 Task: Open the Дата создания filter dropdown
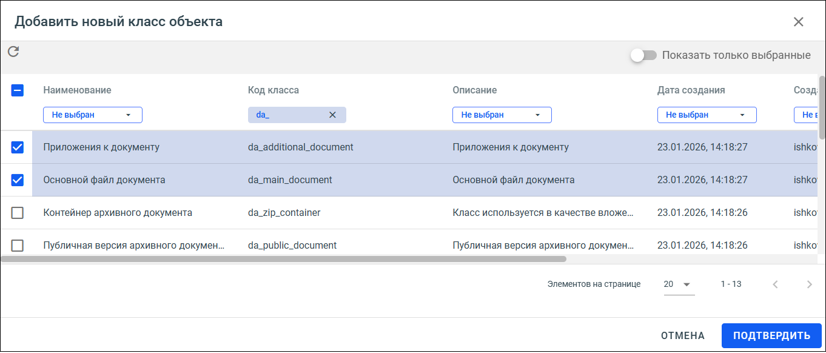707,115
